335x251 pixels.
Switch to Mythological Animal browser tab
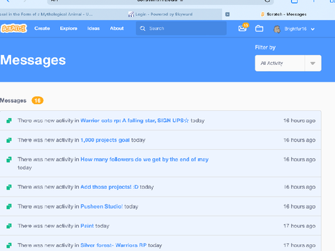click(47, 14)
